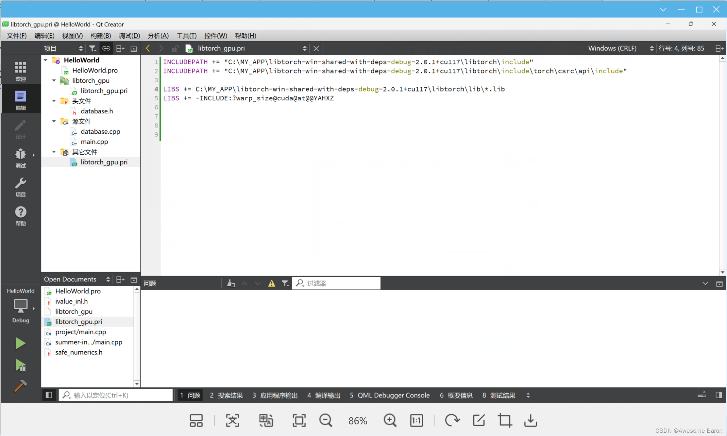Click the green Run button
727x436 pixels.
pos(20,343)
